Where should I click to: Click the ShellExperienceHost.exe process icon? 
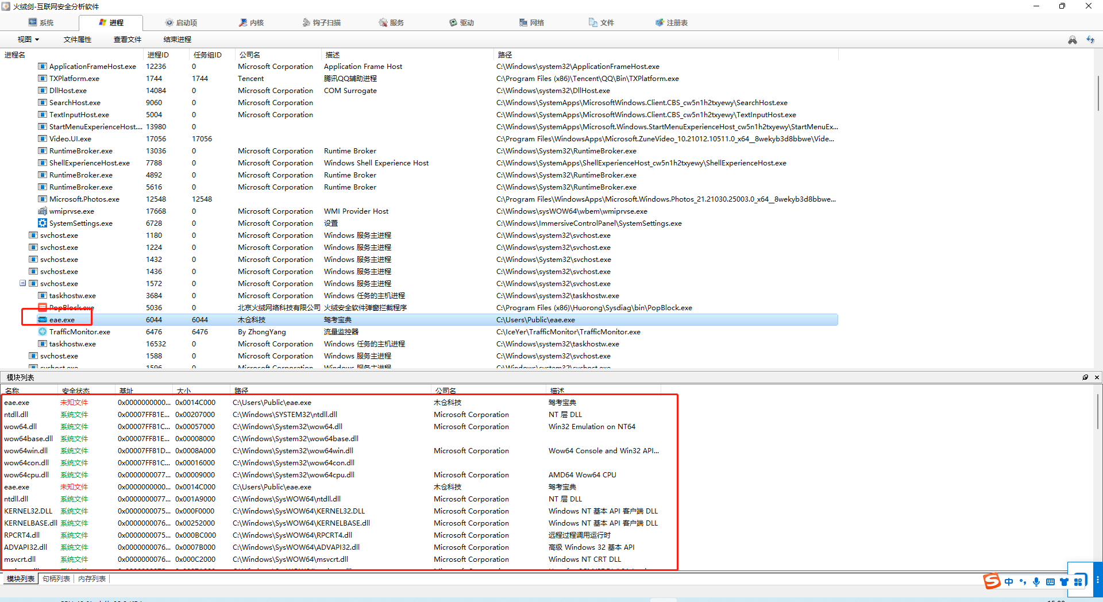pos(43,163)
